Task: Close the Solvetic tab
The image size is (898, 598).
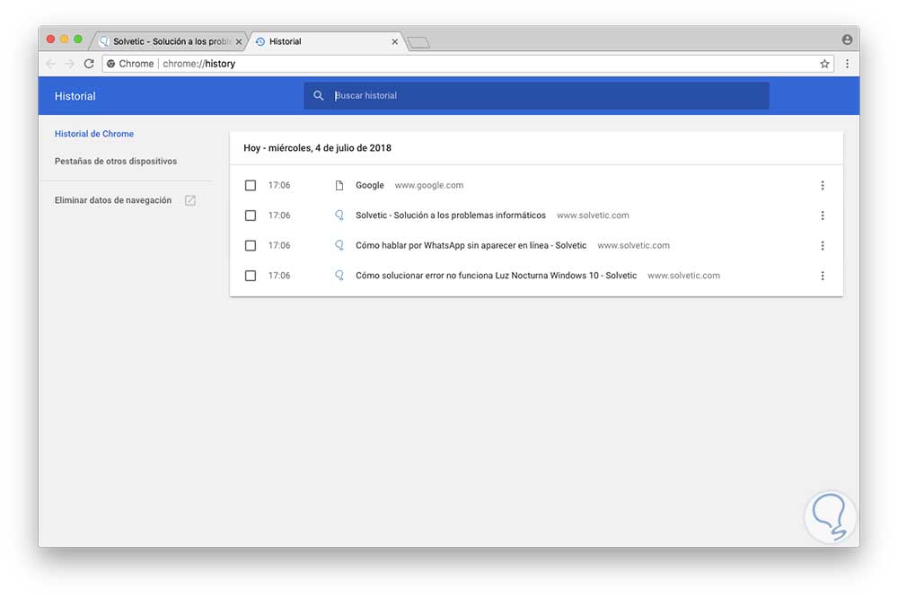Action: pos(239,42)
